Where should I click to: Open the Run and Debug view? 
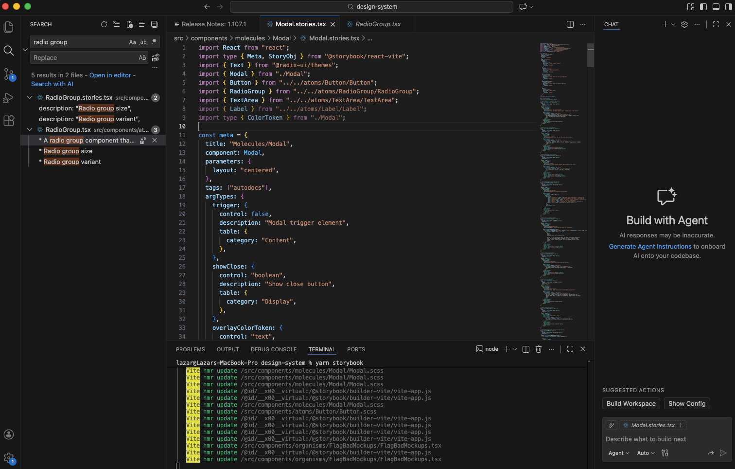(9, 98)
